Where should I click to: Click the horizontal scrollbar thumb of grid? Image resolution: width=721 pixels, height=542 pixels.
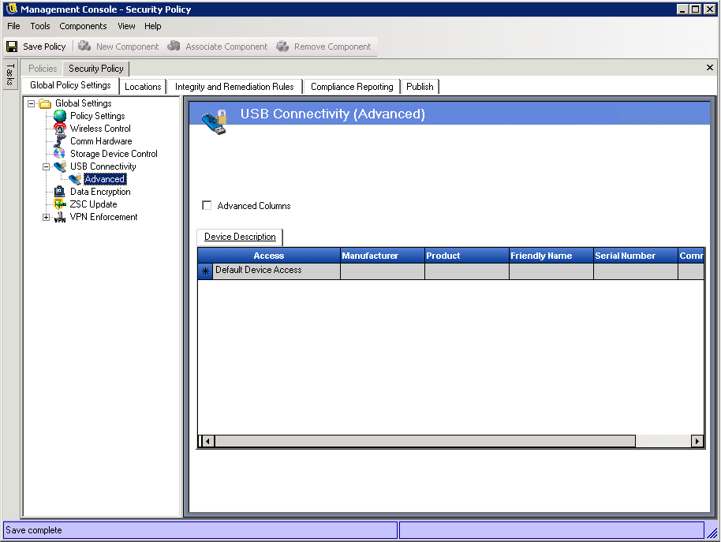[425, 441]
